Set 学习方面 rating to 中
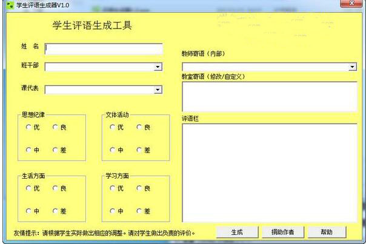 112,211
